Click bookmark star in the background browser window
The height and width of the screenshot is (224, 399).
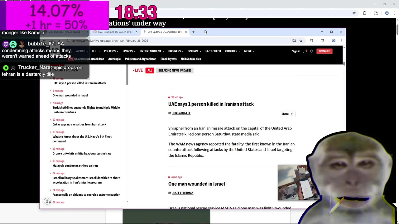[x=354, y=13]
